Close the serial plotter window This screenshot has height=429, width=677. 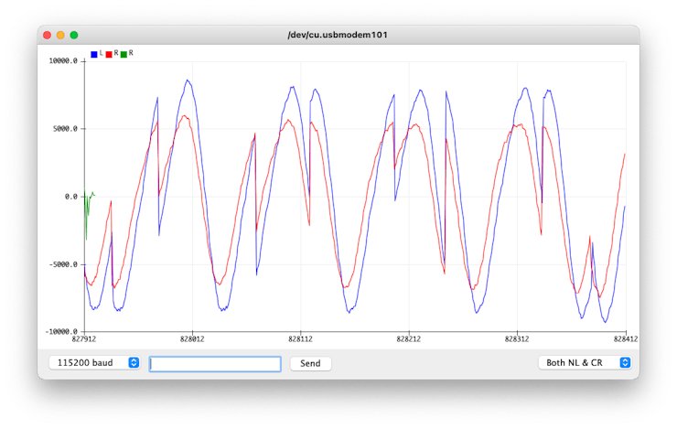[47, 35]
